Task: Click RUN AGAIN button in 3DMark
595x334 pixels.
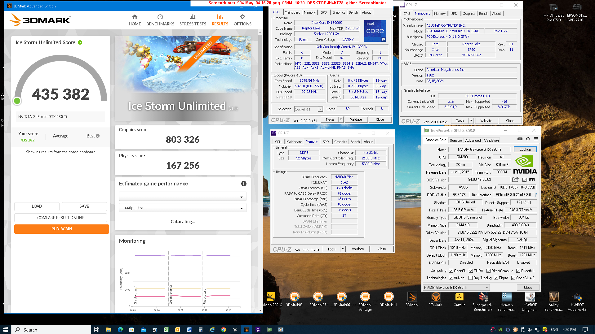Action: (62, 229)
